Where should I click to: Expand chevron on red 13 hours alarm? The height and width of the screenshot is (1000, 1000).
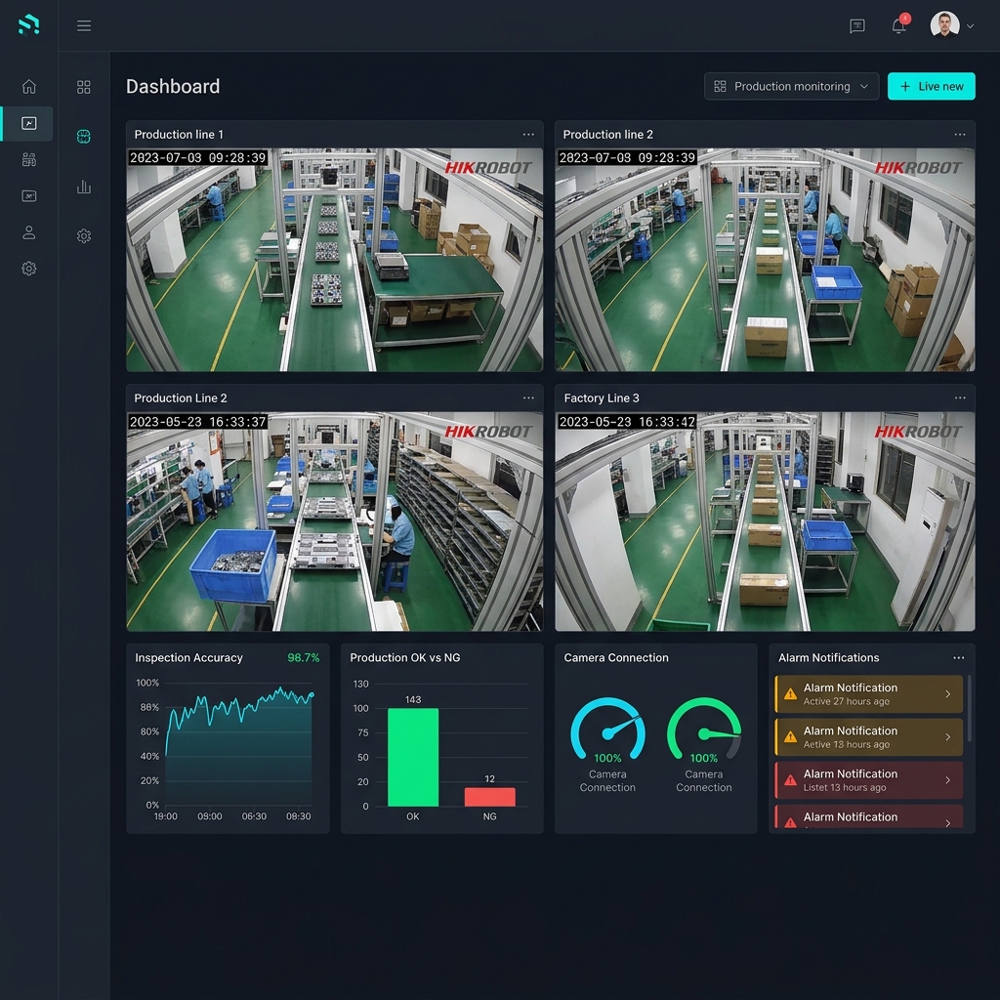[x=947, y=780]
